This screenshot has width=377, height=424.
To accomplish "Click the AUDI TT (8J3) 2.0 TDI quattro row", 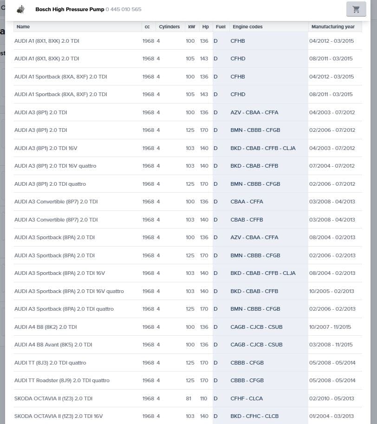I will (x=50, y=363).
